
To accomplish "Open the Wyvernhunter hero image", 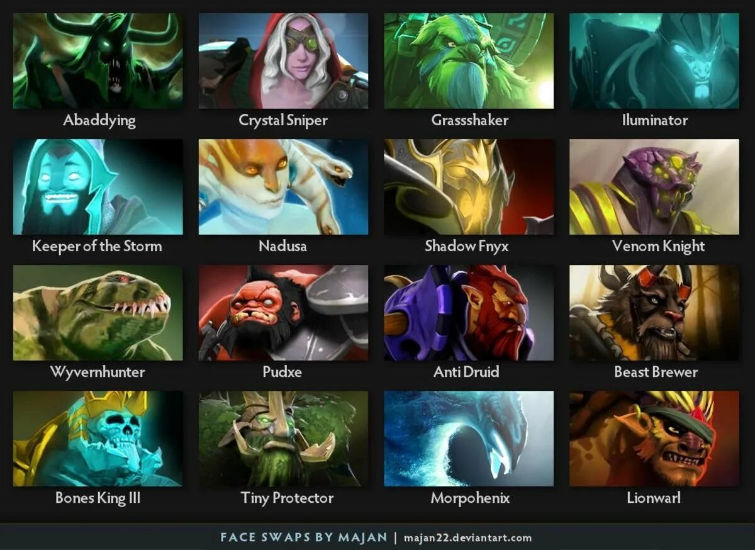I will tap(98, 313).
